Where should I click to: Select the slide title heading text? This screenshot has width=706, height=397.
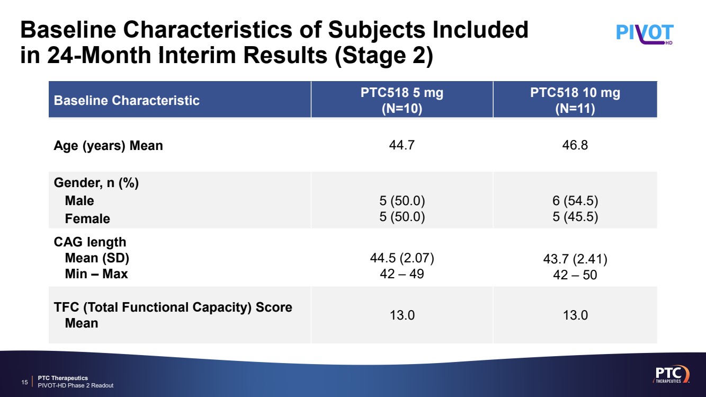(274, 43)
